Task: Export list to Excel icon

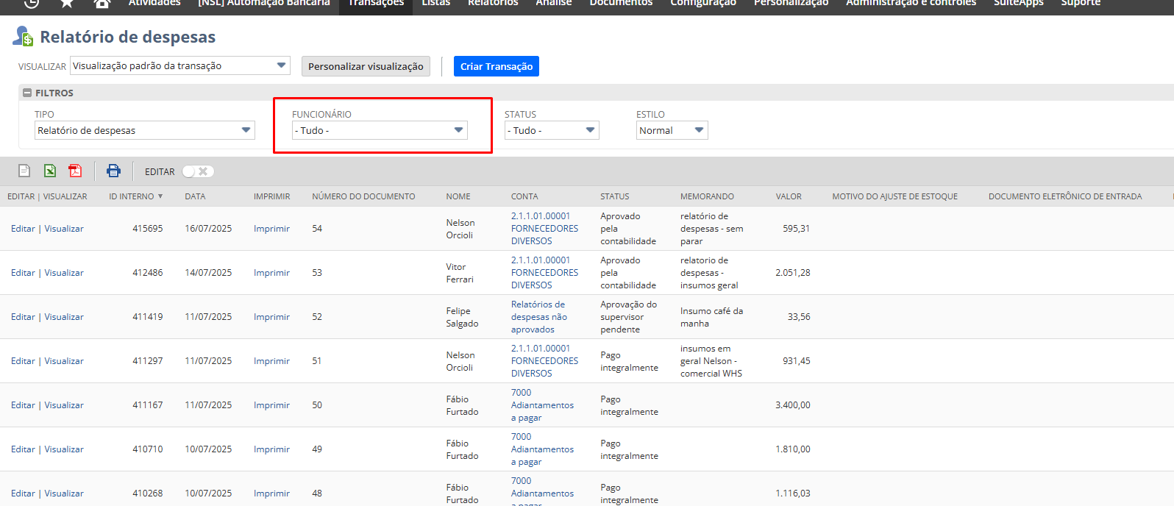Action: click(x=50, y=171)
